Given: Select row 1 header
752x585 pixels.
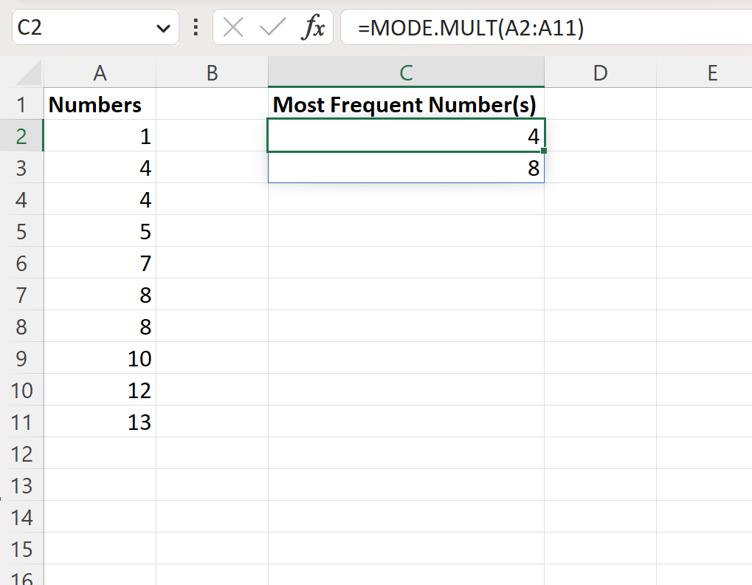Looking at the screenshot, I should tap(21, 105).
